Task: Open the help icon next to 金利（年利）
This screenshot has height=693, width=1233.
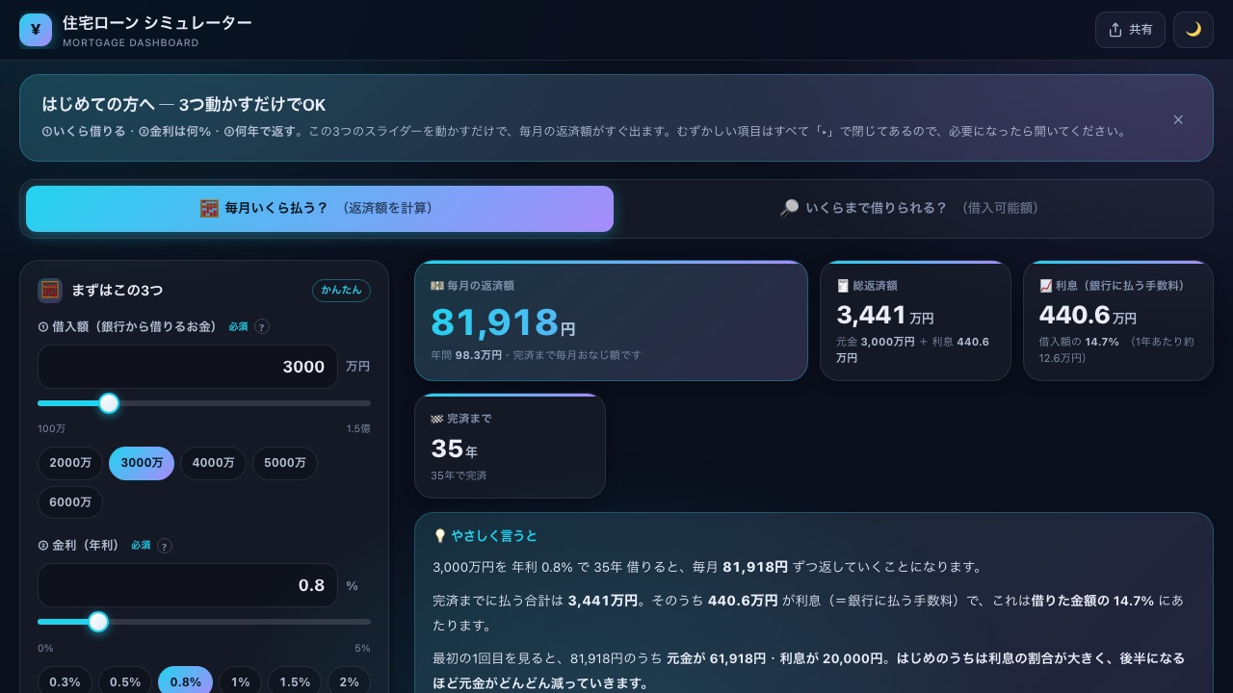Action: coord(165,546)
